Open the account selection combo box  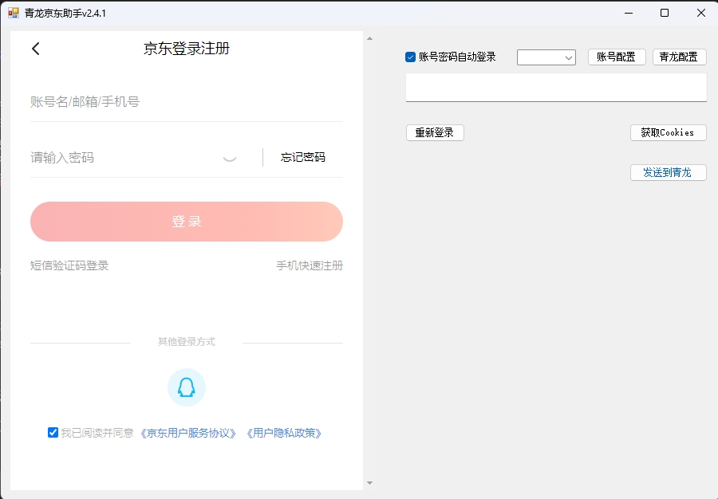(546, 57)
